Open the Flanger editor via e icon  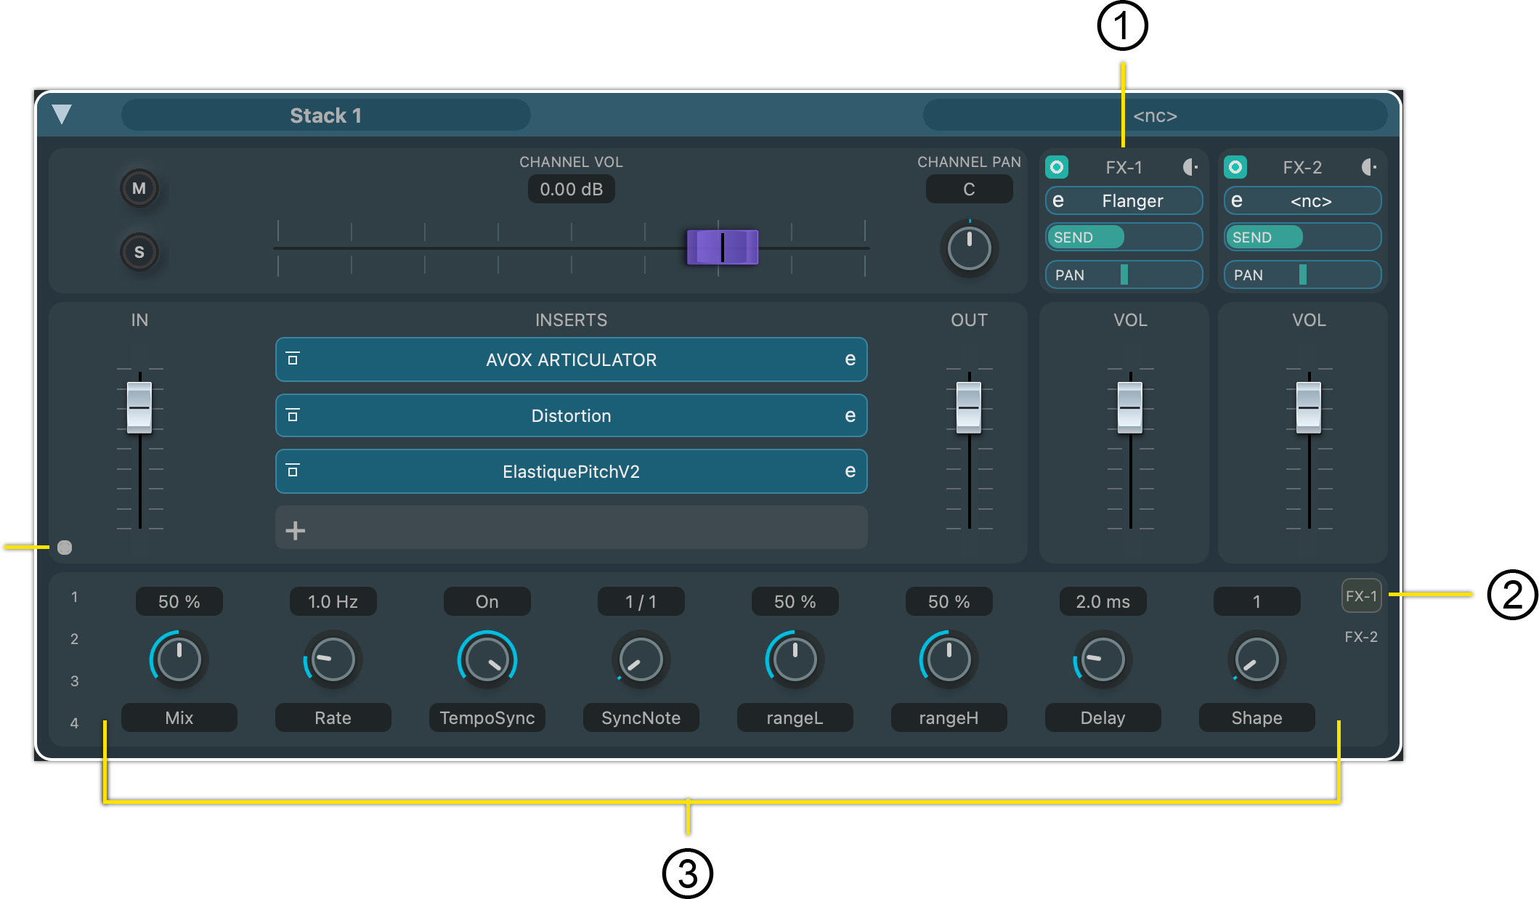point(1059,201)
